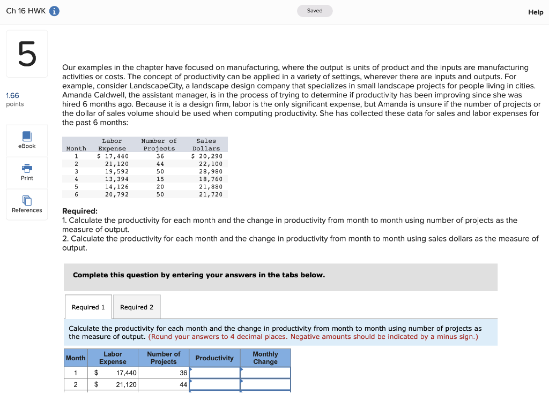
Task: Click the question number 5 box
Action: click(26, 53)
